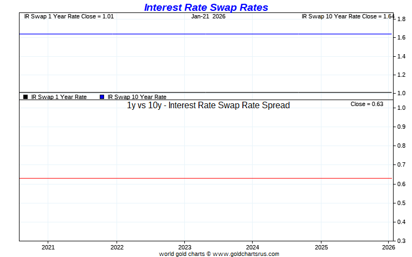
Task: Click the blue IR Swap 10 Year legend swatch
Action: click(x=102, y=97)
